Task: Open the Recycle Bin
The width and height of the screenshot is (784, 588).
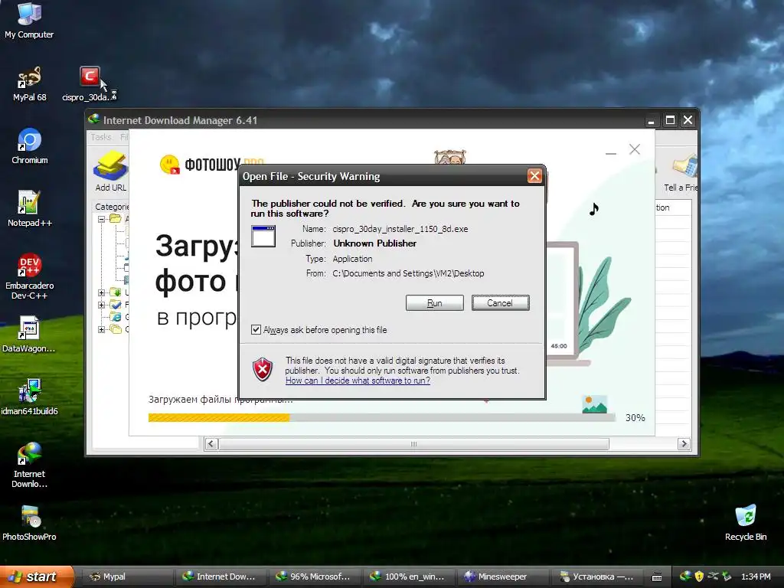Action: coord(746,522)
